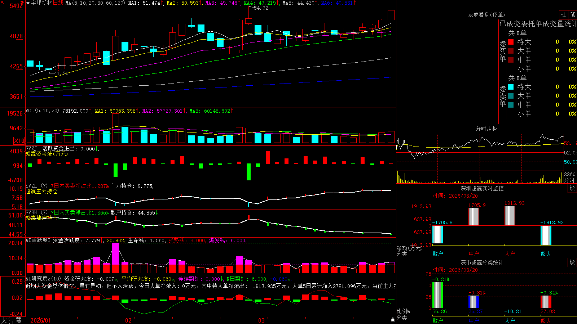Click the X10 volume scale marker
The image size is (577, 324).
[x=19, y=141]
